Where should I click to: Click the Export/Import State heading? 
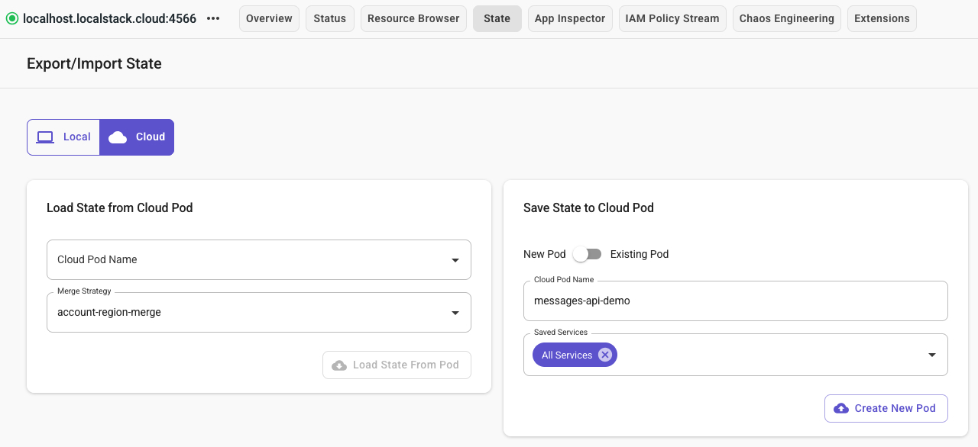[94, 63]
